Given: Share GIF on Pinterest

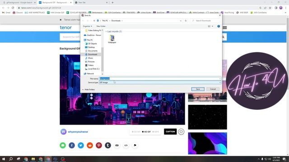Looking at the screenshot, I should point(99,145).
